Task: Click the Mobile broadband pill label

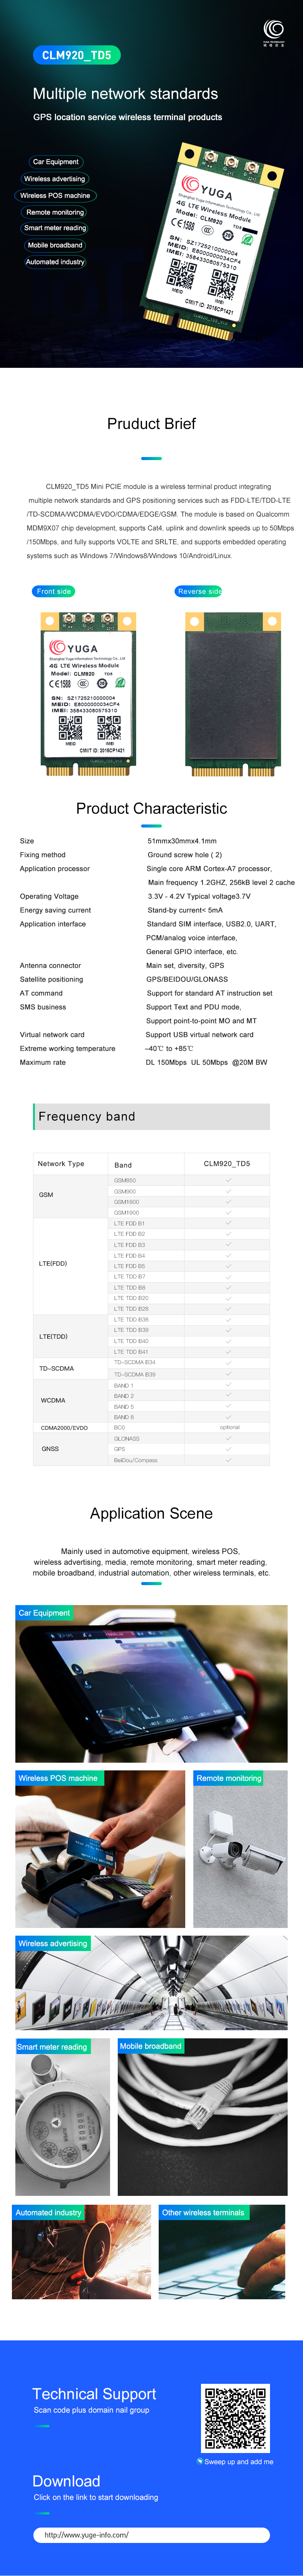Action: point(55,245)
